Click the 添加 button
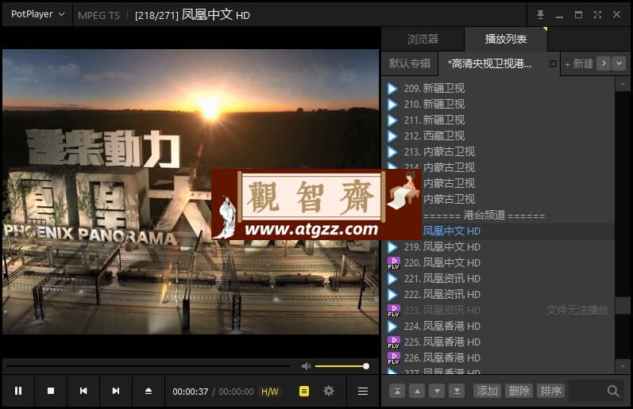This screenshot has height=409, width=633. point(488,391)
